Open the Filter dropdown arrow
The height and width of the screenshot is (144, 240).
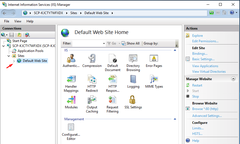(104, 43)
